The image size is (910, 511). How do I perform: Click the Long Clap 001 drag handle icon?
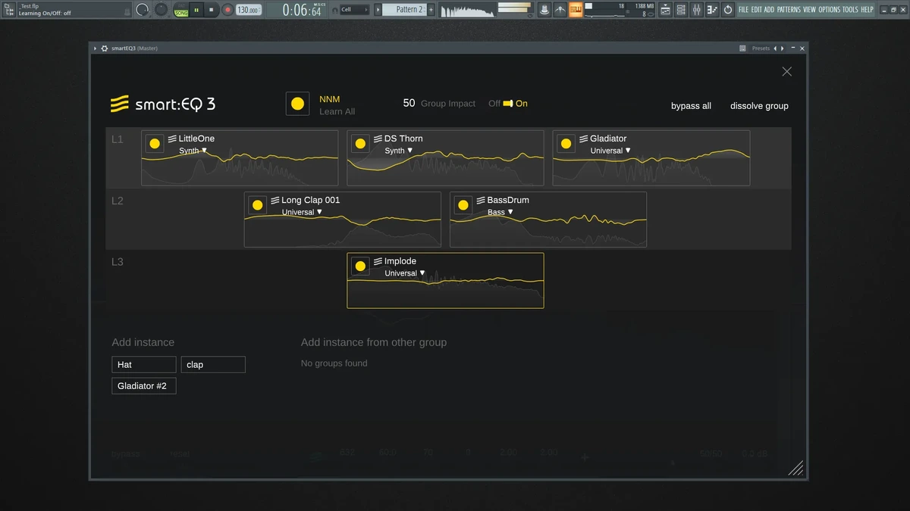pyautogui.click(x=275, y=200)
